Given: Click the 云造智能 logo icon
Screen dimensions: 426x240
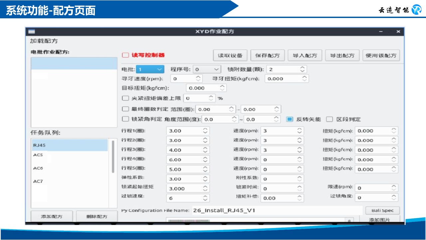Looking at the screenshot, I should pyautogui.click(x=416, y=10).
